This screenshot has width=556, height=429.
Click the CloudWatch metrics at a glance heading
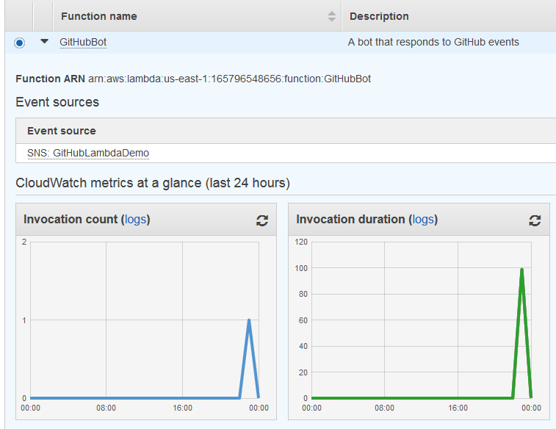tap(153, 182)
